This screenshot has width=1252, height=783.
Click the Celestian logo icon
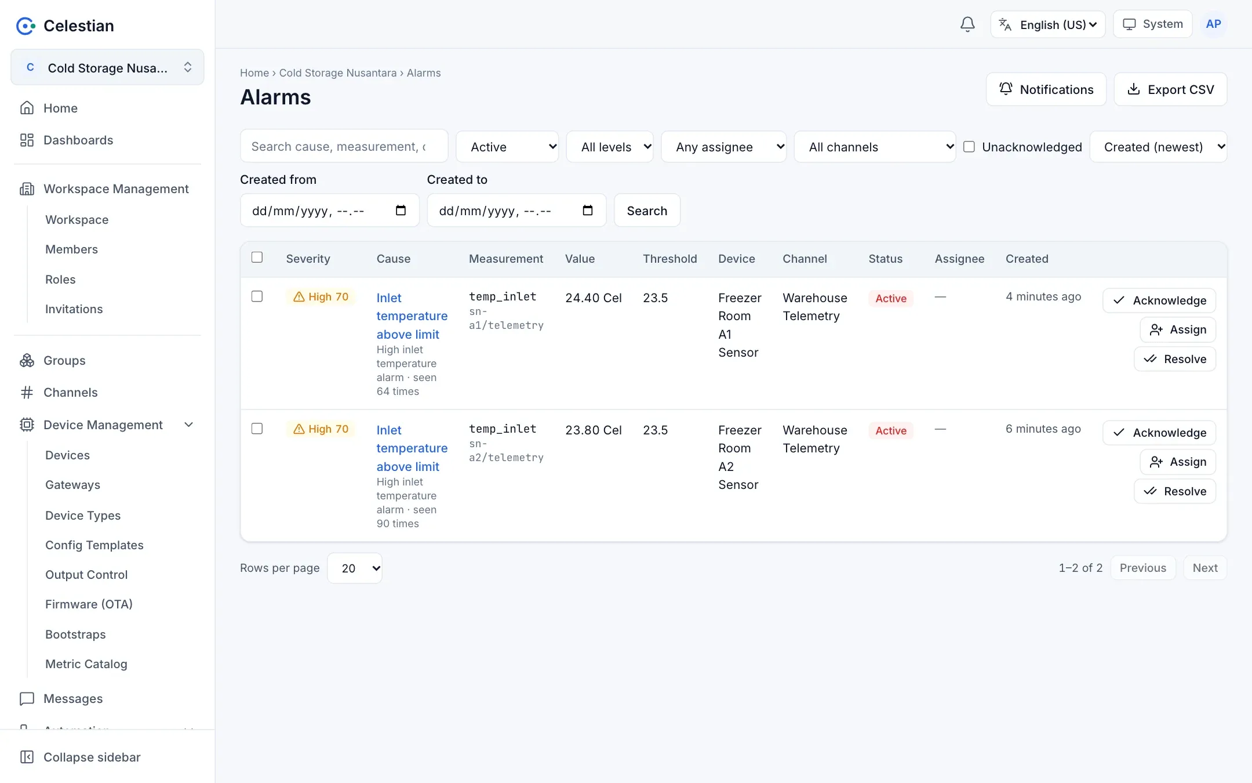point(26,26)
